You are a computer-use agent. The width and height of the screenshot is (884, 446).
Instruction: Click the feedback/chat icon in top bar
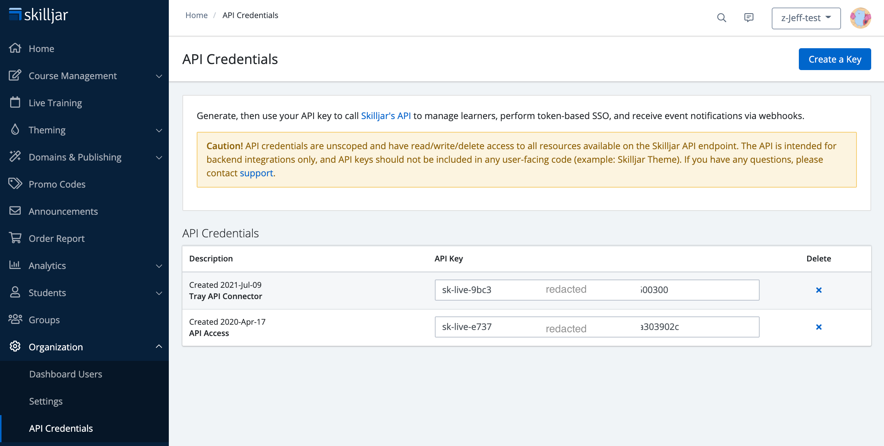coord(749,17)
